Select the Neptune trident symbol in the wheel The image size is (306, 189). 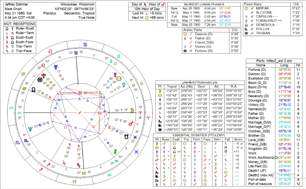30,129
